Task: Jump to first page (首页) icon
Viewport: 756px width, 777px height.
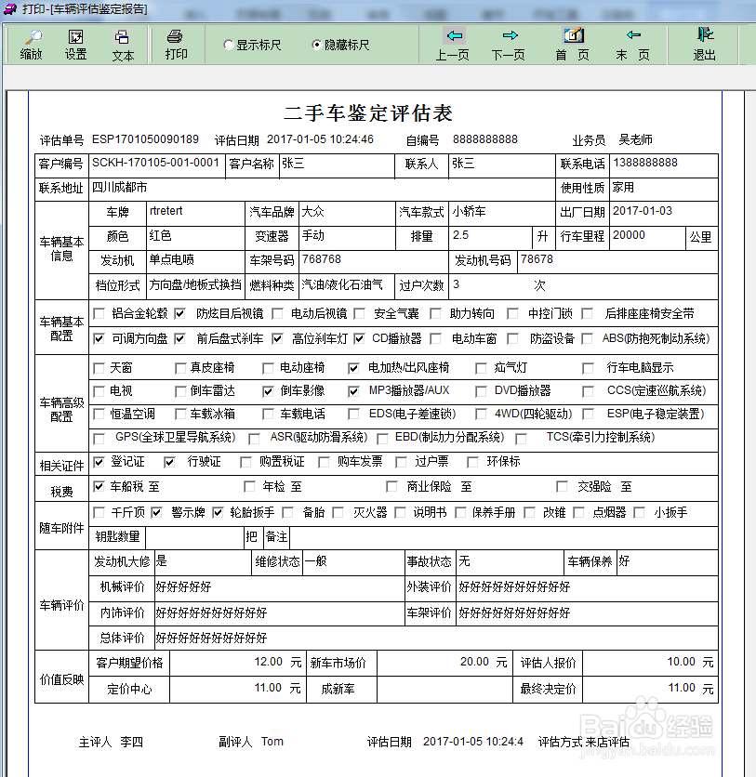Action: point(574,35)
